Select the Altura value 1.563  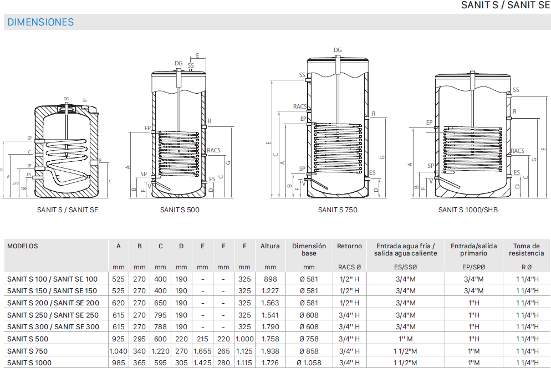click(x=270, y=303)
